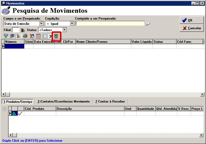Open the Campo a ser Pesquisado dropdown

[41, 24]
